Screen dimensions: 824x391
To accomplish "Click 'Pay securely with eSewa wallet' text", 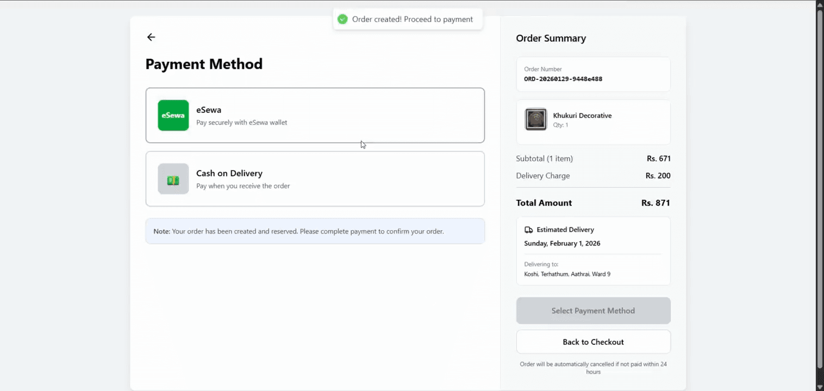I will pyautogui.click(x=242, y=123).
